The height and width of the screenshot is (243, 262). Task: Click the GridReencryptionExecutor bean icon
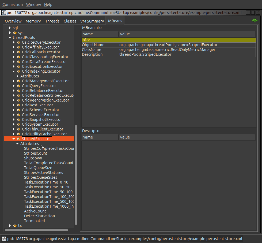19,100
